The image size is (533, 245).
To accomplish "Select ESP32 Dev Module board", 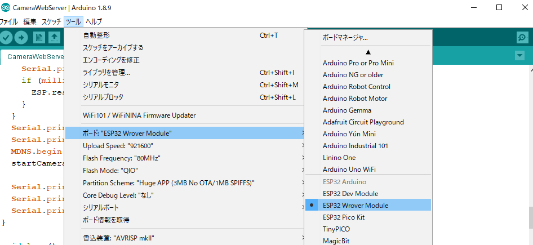I will pos(368,194).
